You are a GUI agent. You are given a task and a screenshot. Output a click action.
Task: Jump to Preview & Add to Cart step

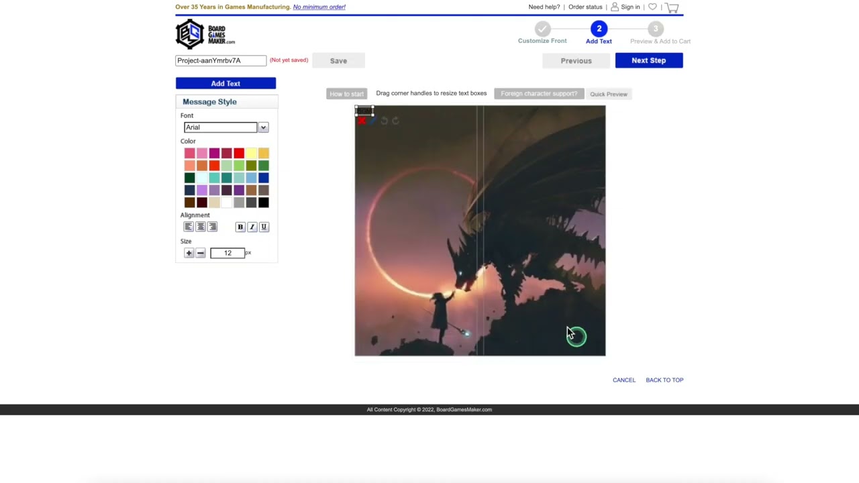(660, 32)
